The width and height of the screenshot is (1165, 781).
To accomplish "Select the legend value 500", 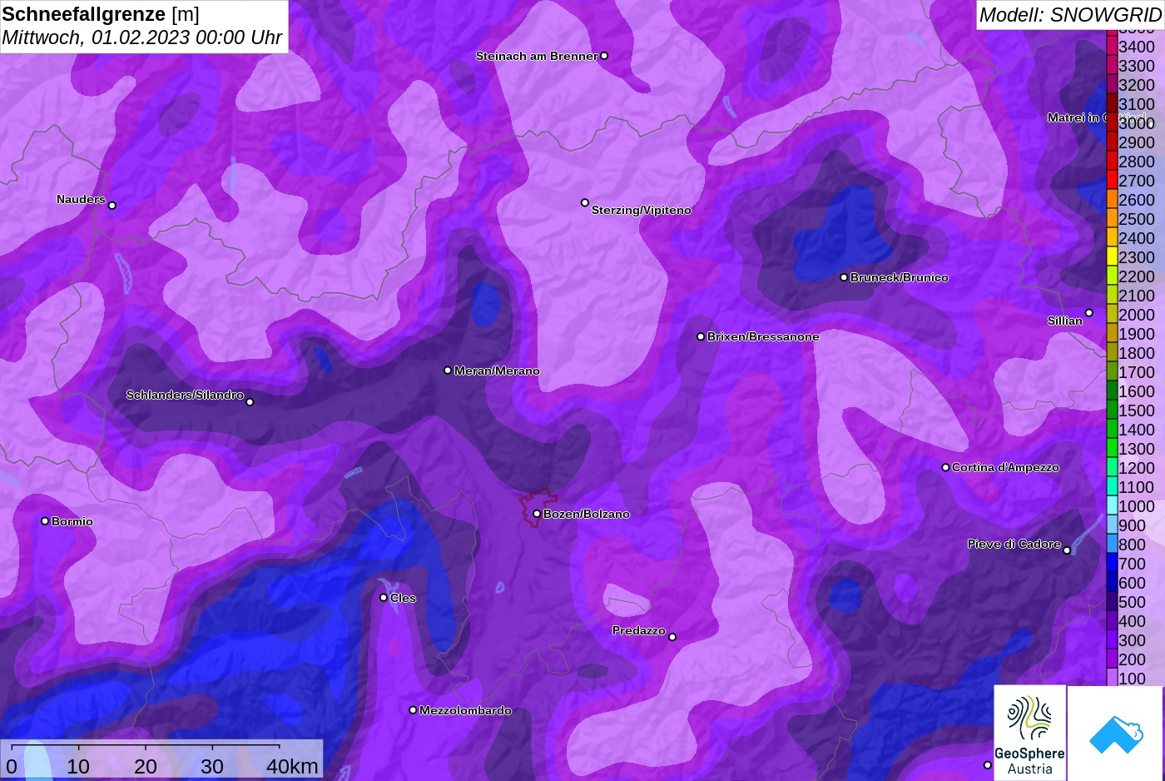I will [x=1133, y=602].
